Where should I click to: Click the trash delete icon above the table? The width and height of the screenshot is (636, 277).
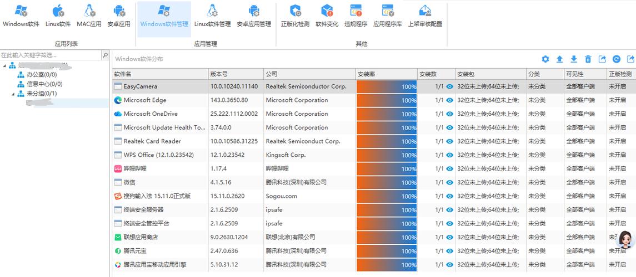tap(588, 59)
